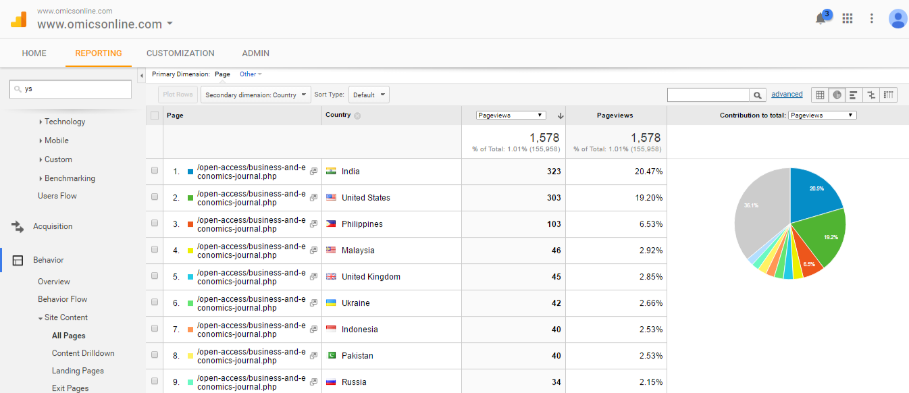Image resolution: width=909 pixels, height=393 pixels.
Task: Remove the Country secondary dimension
Action: click(x=357, y=115)
